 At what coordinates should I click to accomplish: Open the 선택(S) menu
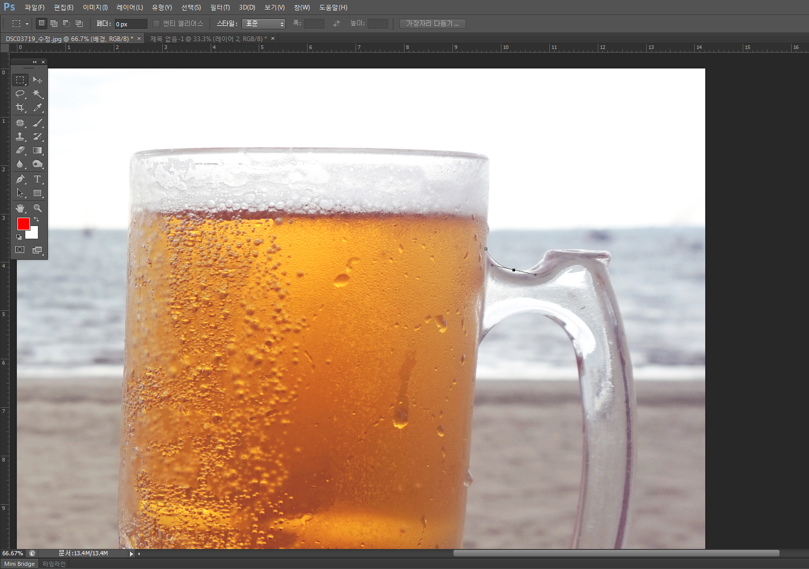[191, 7]
